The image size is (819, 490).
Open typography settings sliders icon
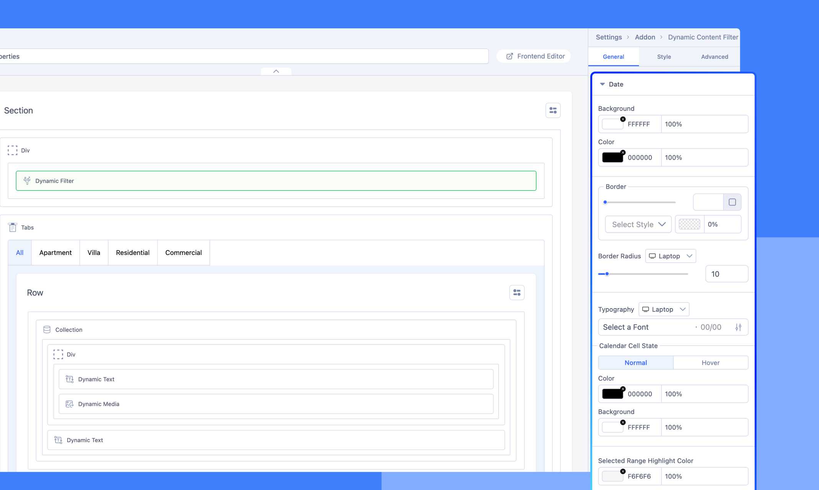[738, 327]
